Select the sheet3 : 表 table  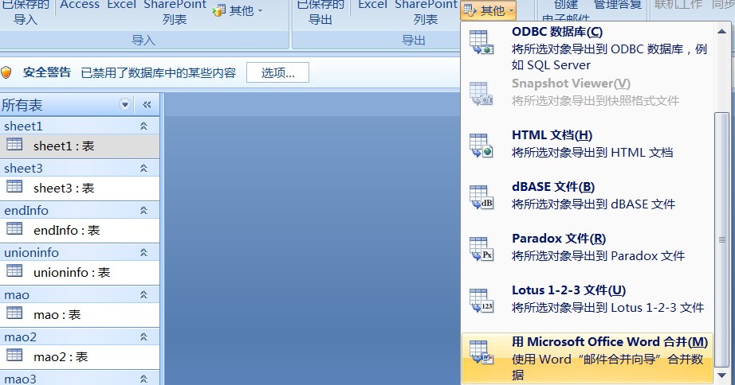tap(80, 188)
